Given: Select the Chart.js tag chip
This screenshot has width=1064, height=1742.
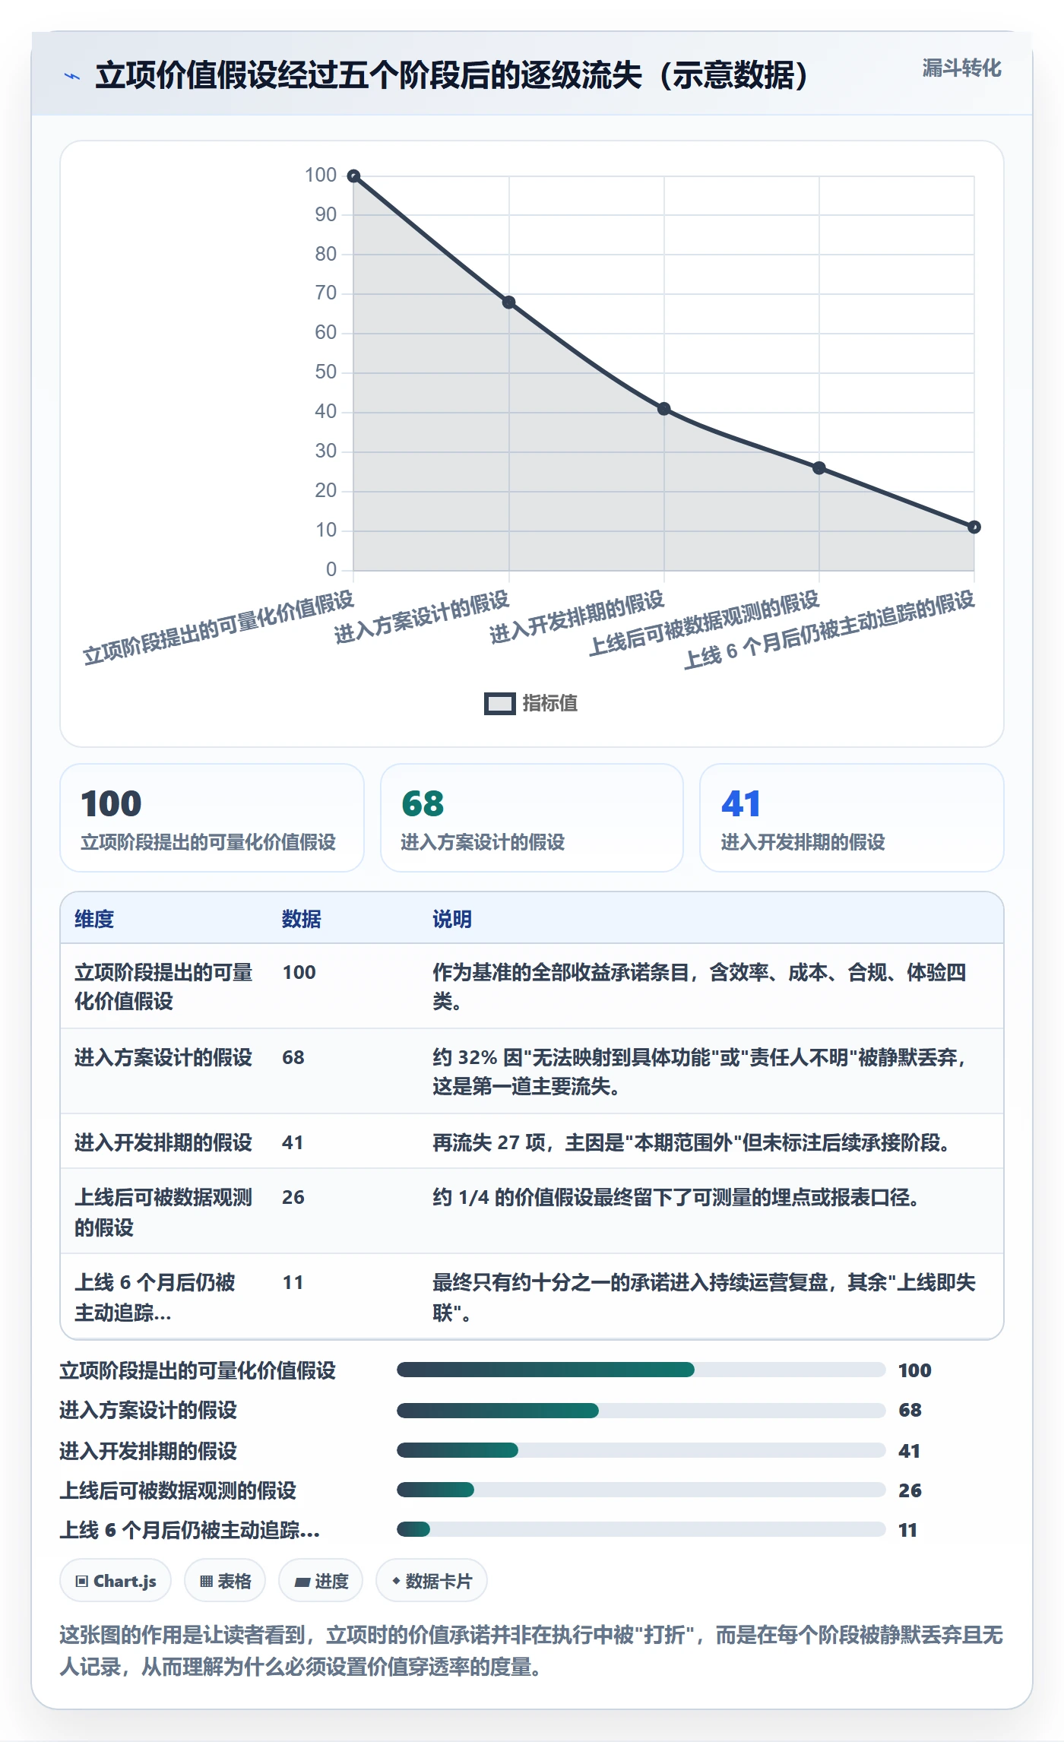Looking at the screenshot, I should [116, 1581].
